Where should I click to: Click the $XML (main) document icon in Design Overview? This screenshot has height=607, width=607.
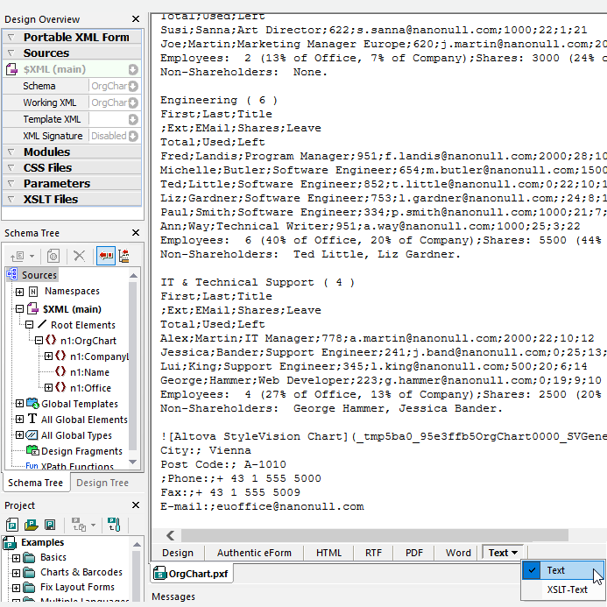pyautogui.click(x=13, y=69)
